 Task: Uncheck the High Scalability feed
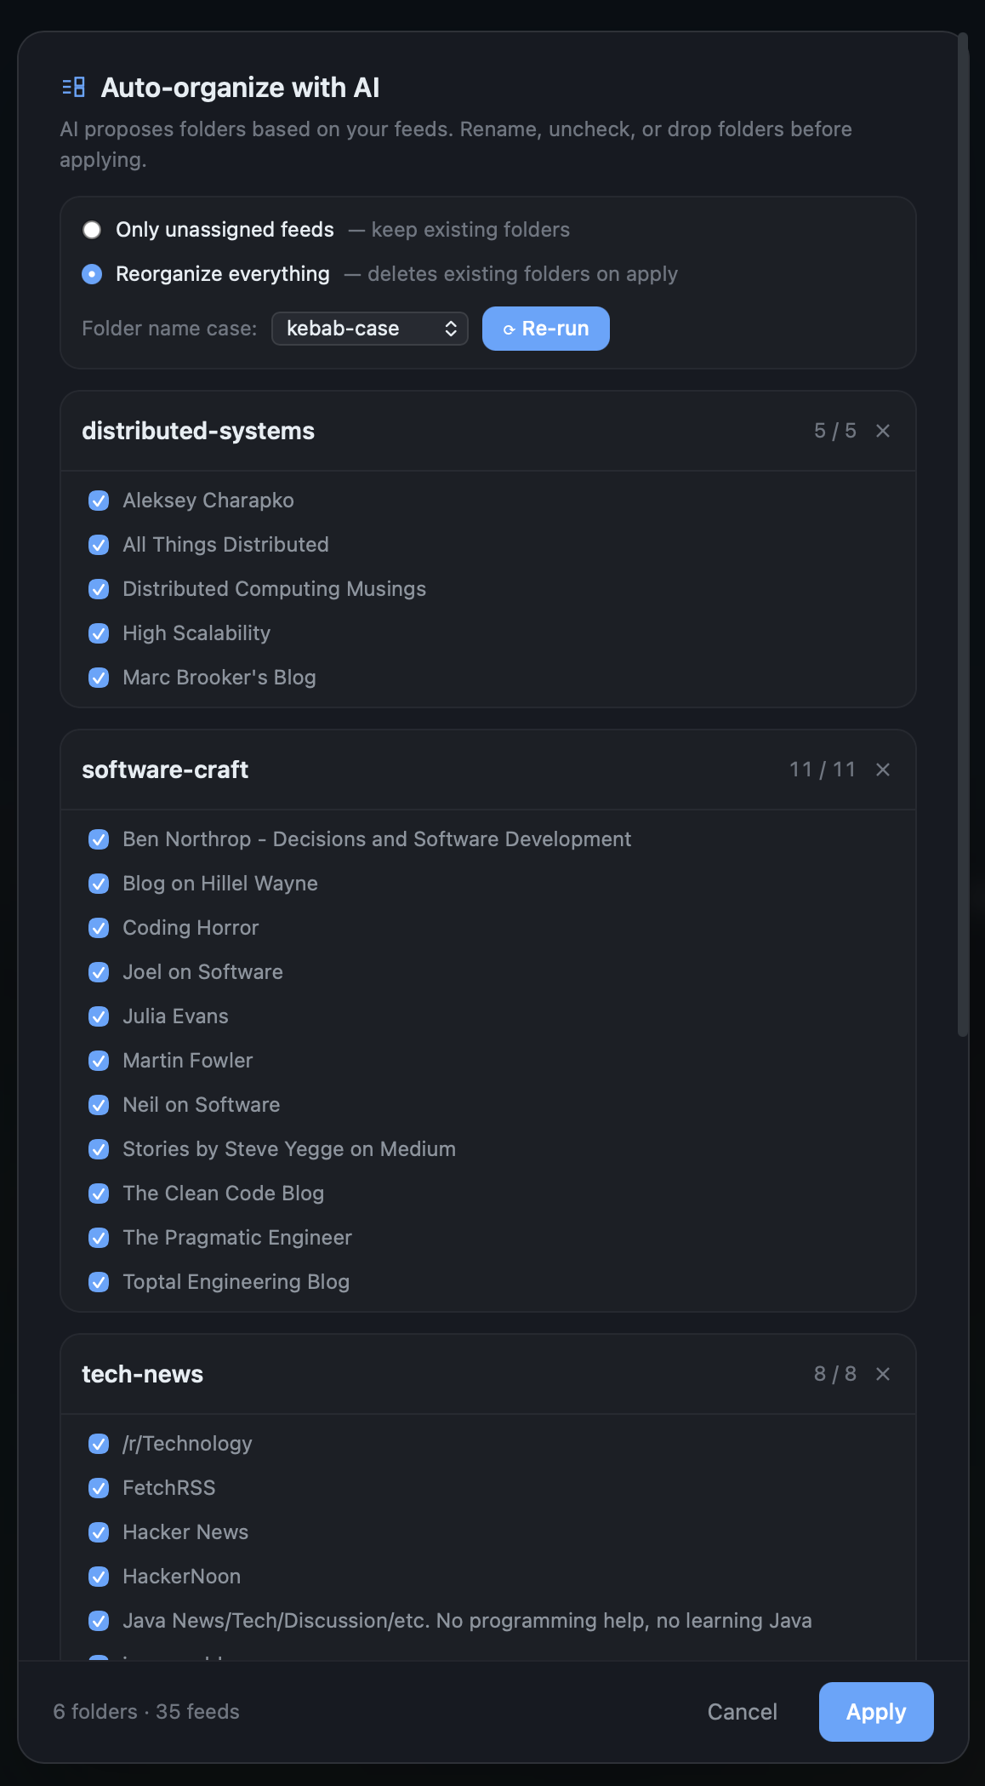coord(99,633)
